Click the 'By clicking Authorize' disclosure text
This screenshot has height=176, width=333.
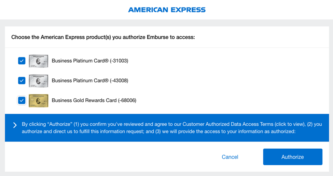coord(68,124)
